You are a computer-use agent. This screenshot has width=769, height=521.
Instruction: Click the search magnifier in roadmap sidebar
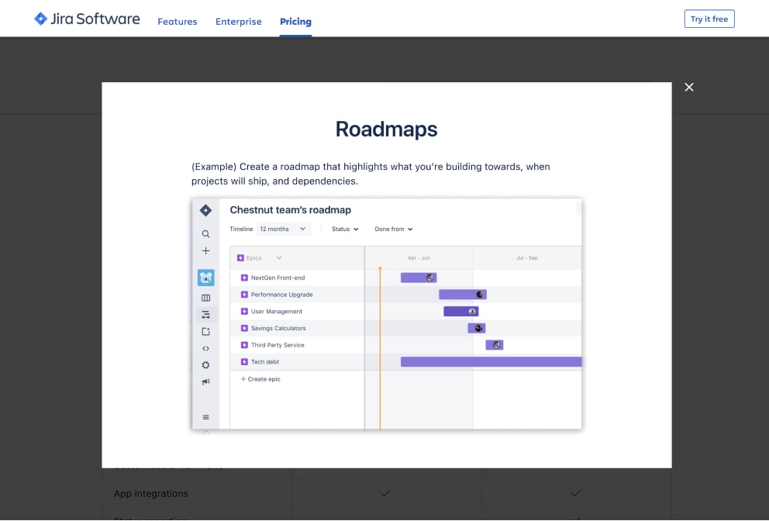pos(205,233)
